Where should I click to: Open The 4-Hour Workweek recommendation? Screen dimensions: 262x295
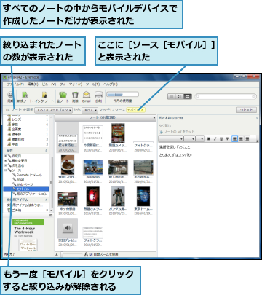tap(28, 235)
